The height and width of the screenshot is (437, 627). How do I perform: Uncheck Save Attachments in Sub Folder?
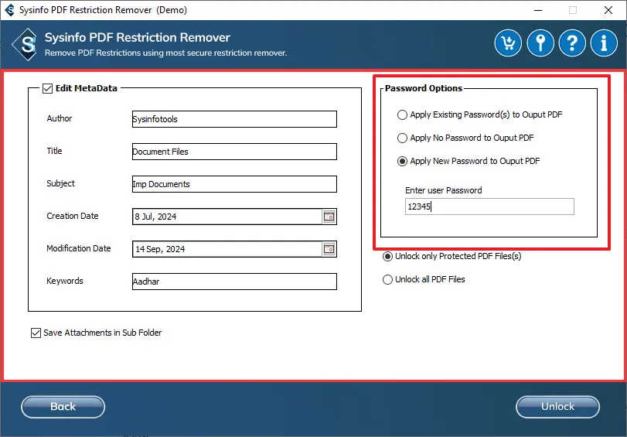tap(36, 333)
